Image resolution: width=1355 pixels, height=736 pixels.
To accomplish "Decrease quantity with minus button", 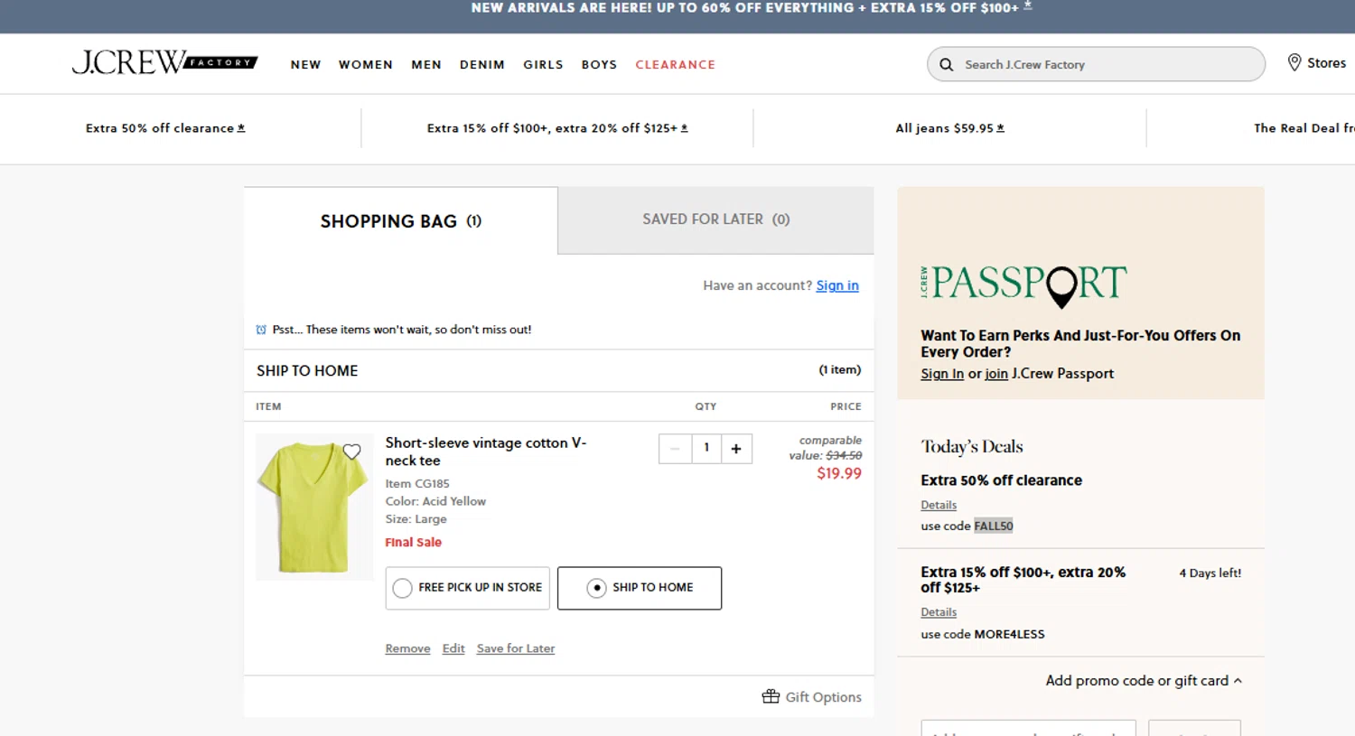I will (x=675, y=449).
